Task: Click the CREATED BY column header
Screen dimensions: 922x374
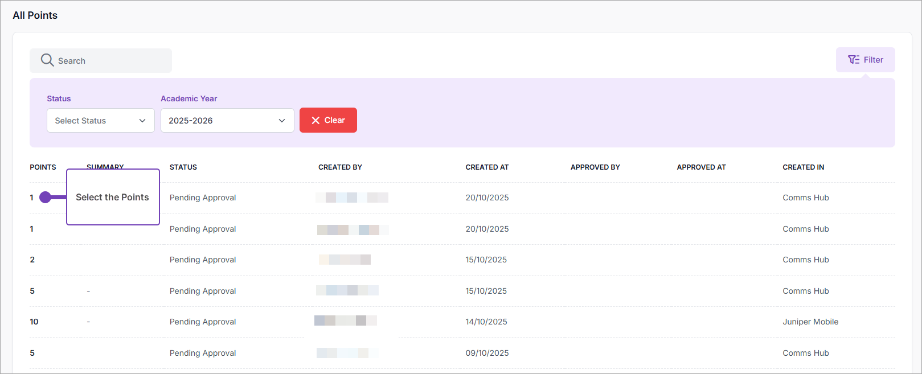Action: pos(340,167)
